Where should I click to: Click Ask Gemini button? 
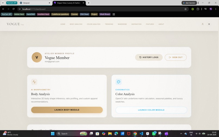pos(189,3)
